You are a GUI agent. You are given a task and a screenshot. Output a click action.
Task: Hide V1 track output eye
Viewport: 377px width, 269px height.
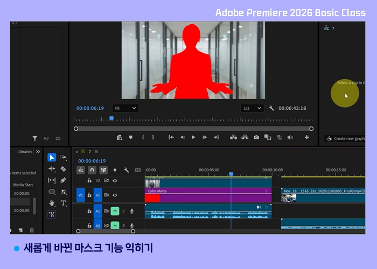115,195
